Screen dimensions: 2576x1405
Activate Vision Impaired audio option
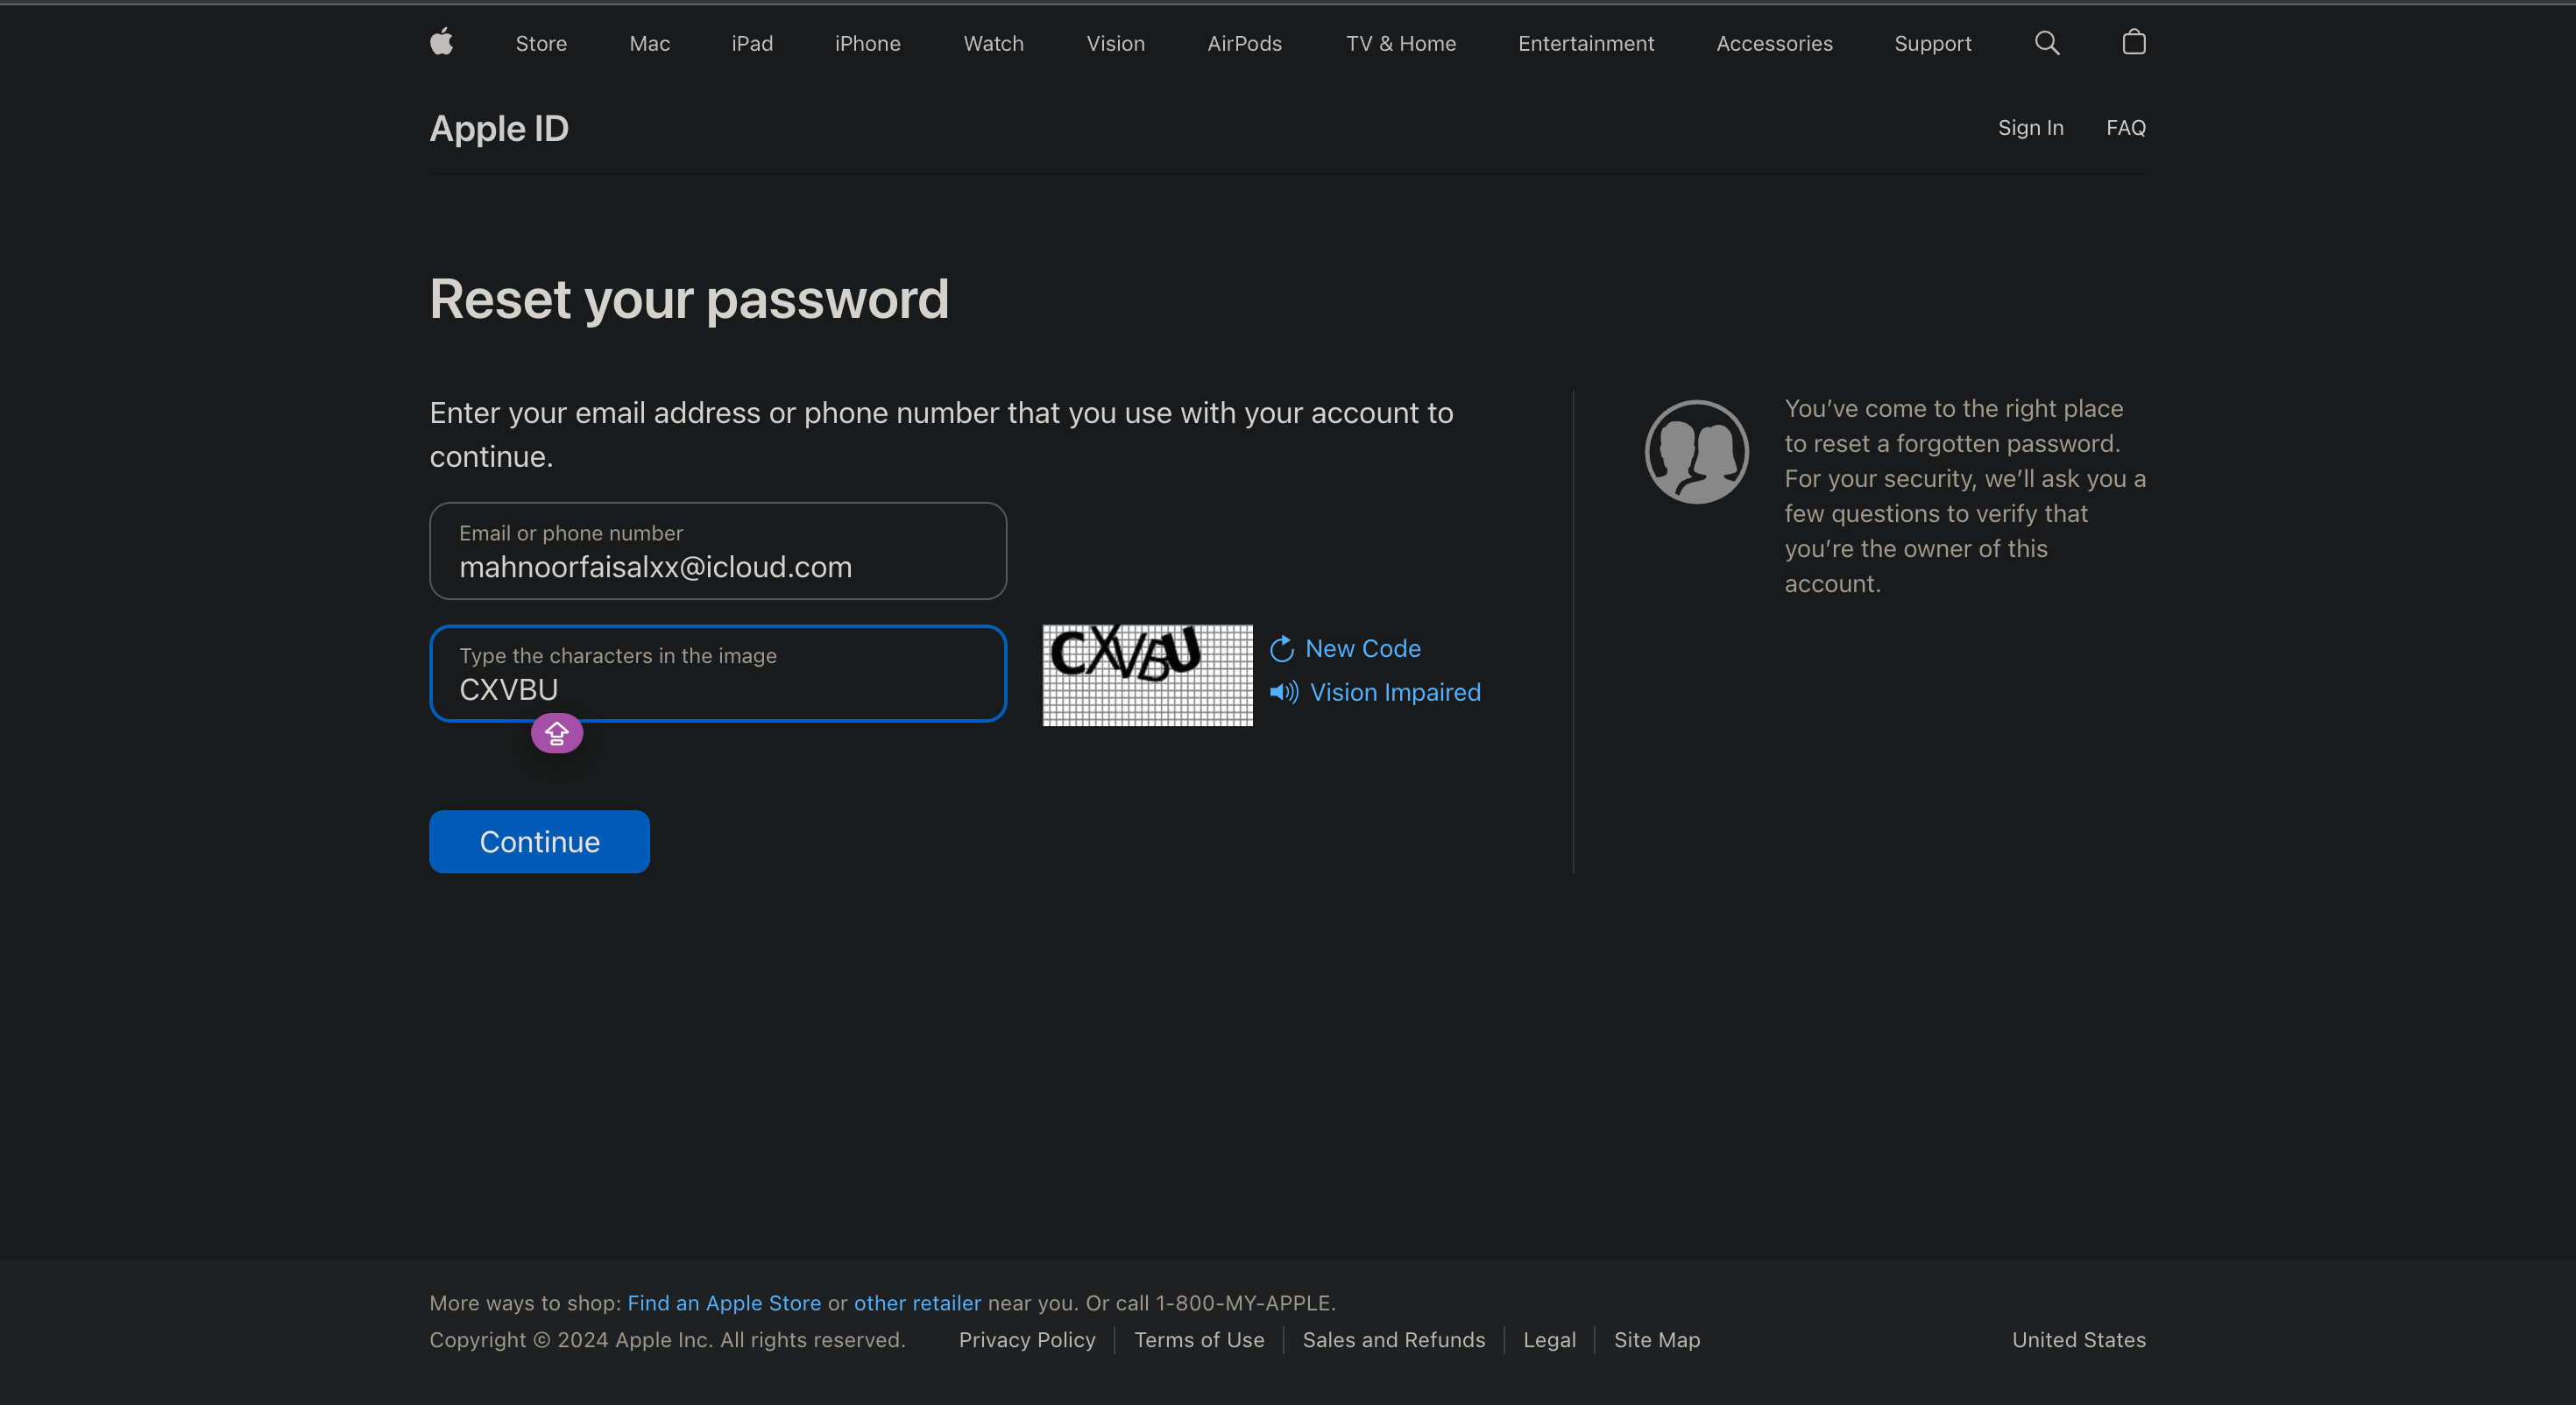1395,692
